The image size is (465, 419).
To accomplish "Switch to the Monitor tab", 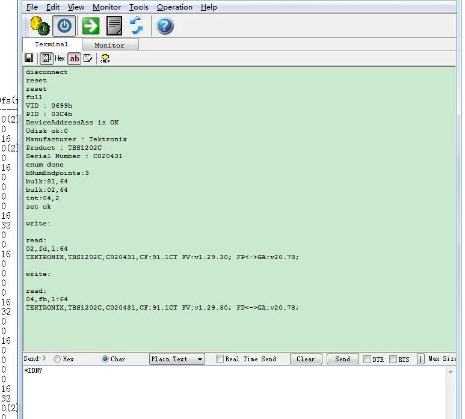I will [x=109, y=45].
